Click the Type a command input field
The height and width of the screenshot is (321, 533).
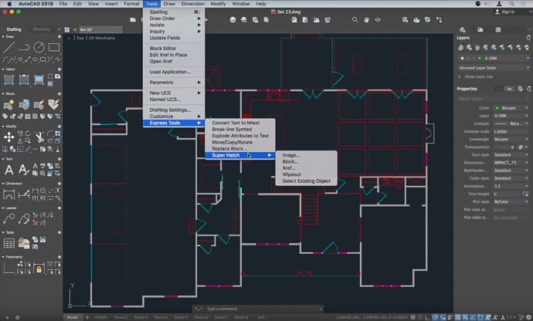coord(263,309)
